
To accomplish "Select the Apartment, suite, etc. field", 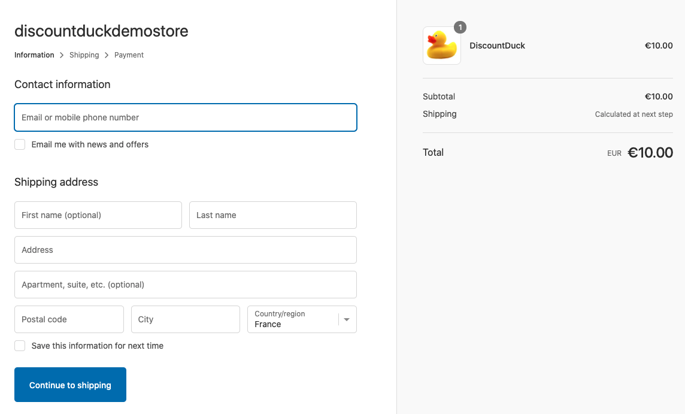I will click(186, 285).
